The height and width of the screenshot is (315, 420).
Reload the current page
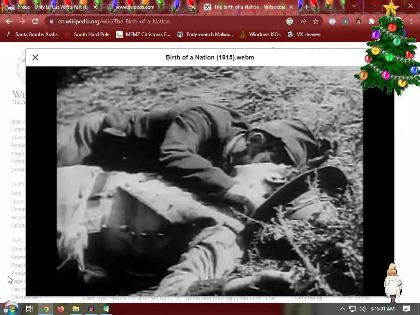(35, 21)
